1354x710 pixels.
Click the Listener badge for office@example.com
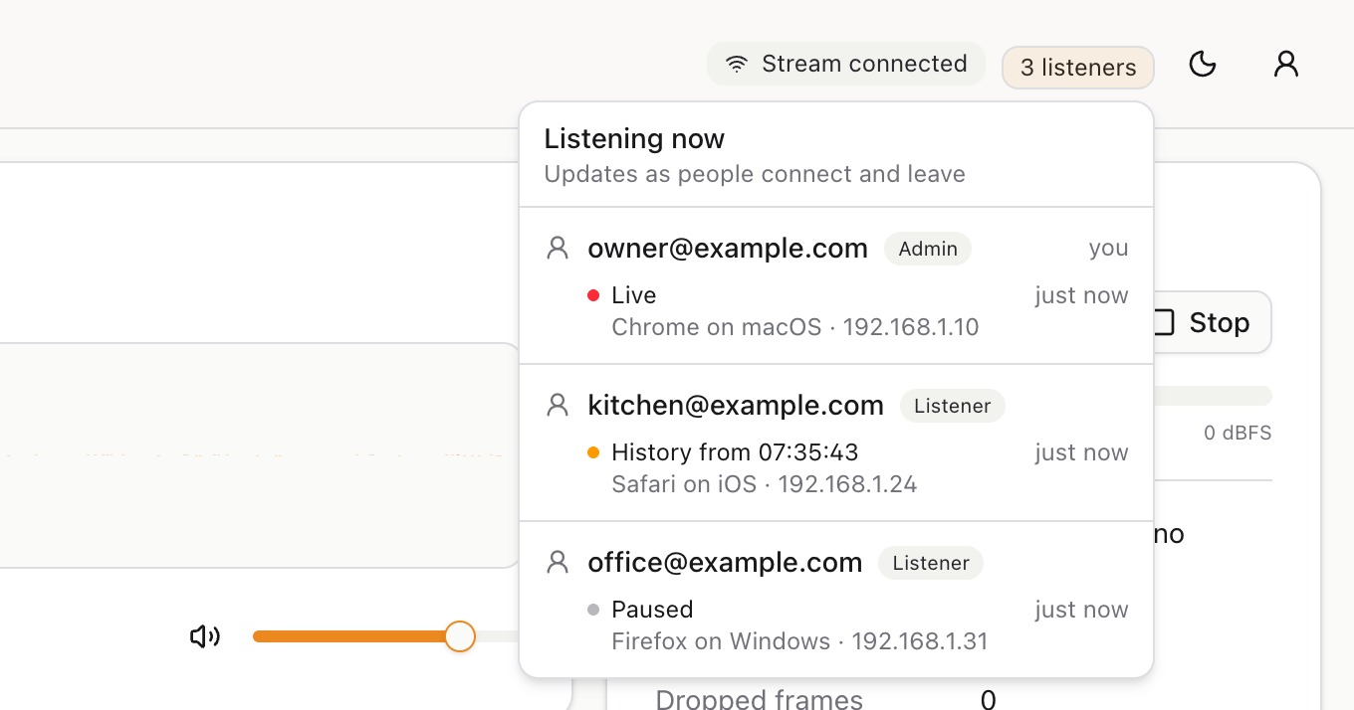[931, 563]
